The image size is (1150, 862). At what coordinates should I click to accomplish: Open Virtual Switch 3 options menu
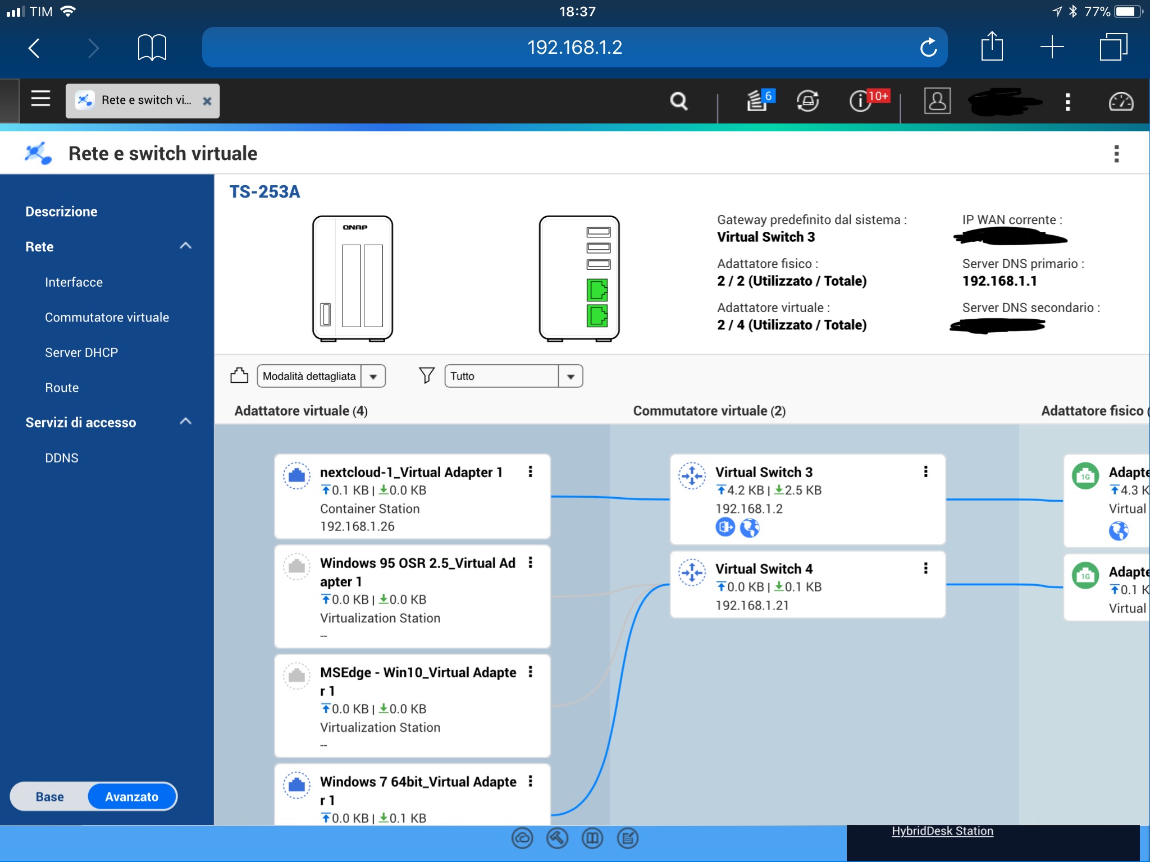coord(925,471)
